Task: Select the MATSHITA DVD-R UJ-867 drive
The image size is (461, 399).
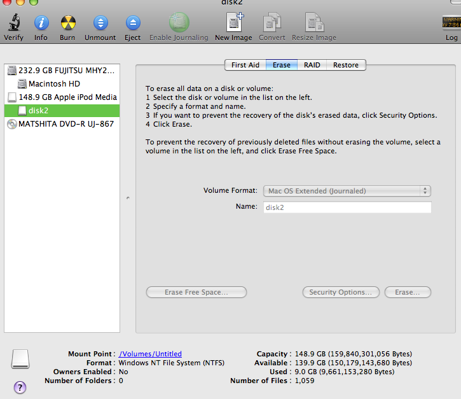Action: click(62, 124)
